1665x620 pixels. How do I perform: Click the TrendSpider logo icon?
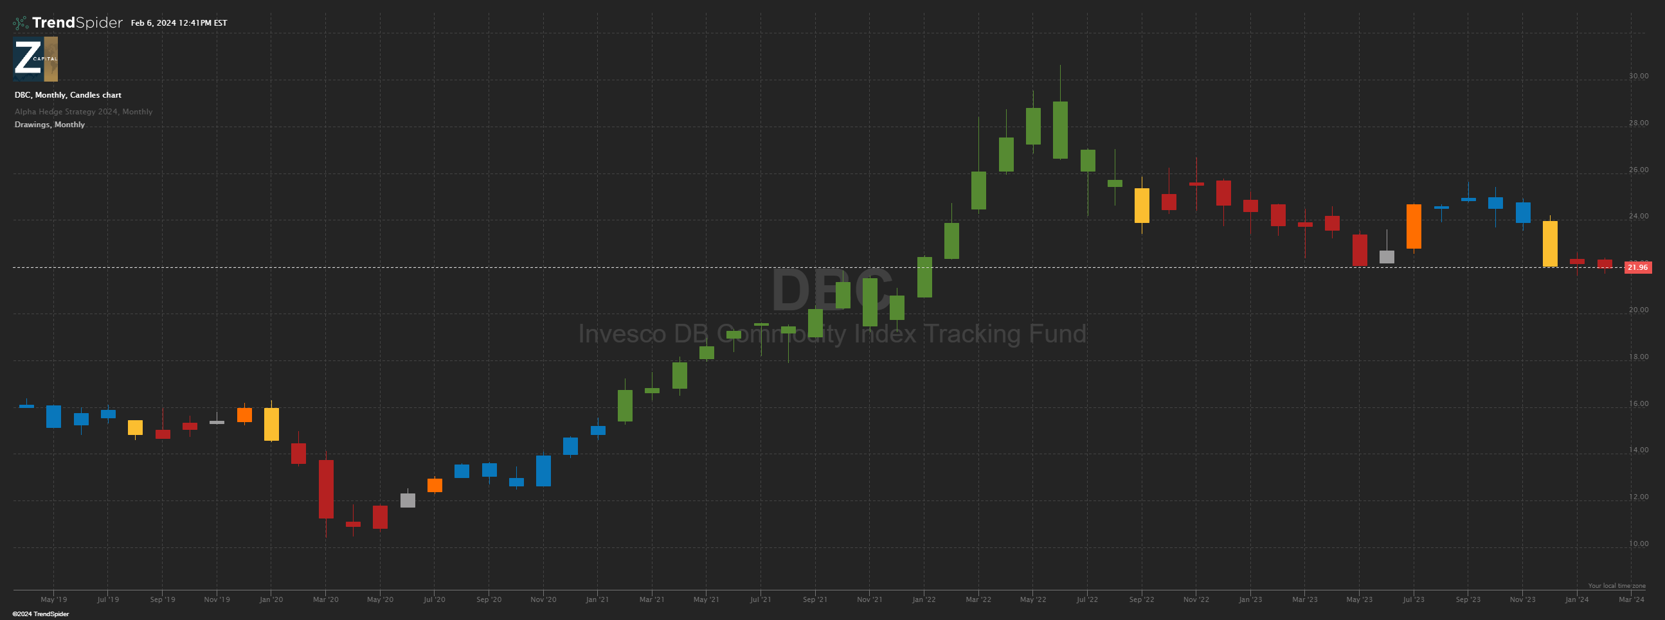coord(21,23)
